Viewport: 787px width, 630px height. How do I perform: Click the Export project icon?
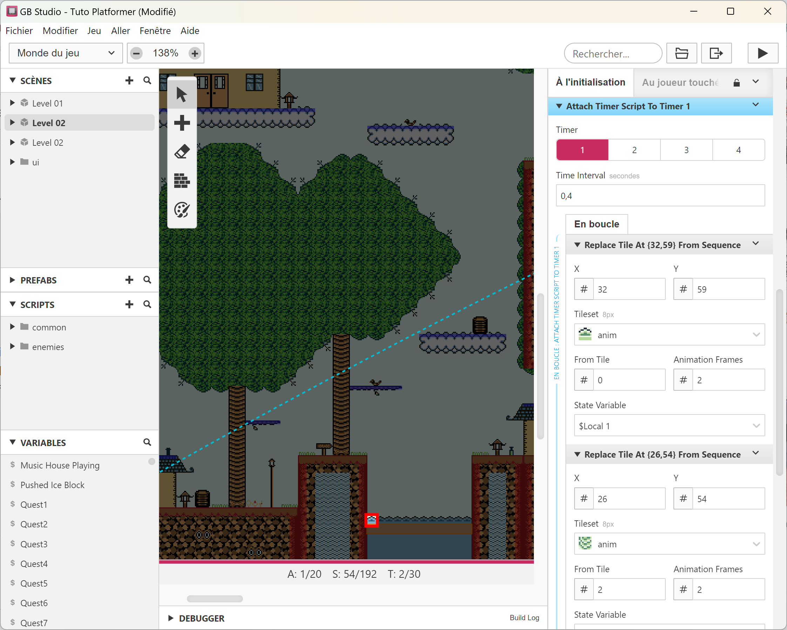click(x=716, y=53)
